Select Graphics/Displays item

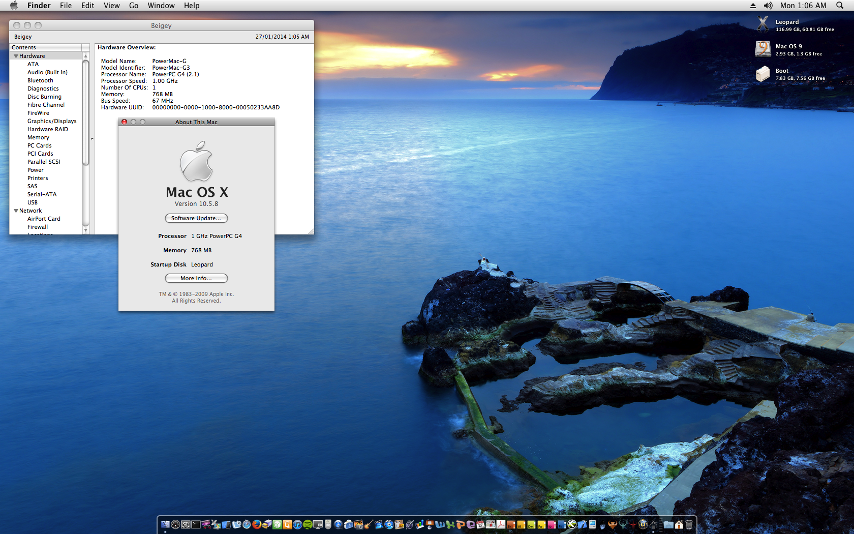point(52,121)
